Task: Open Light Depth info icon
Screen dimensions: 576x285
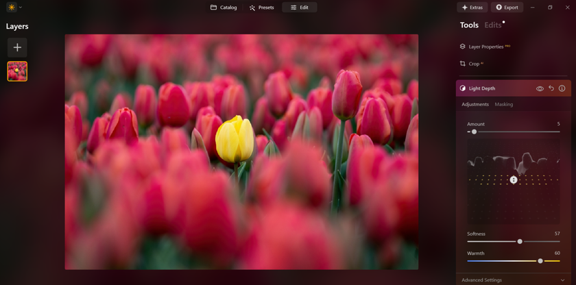Action: tap(562, 88)
